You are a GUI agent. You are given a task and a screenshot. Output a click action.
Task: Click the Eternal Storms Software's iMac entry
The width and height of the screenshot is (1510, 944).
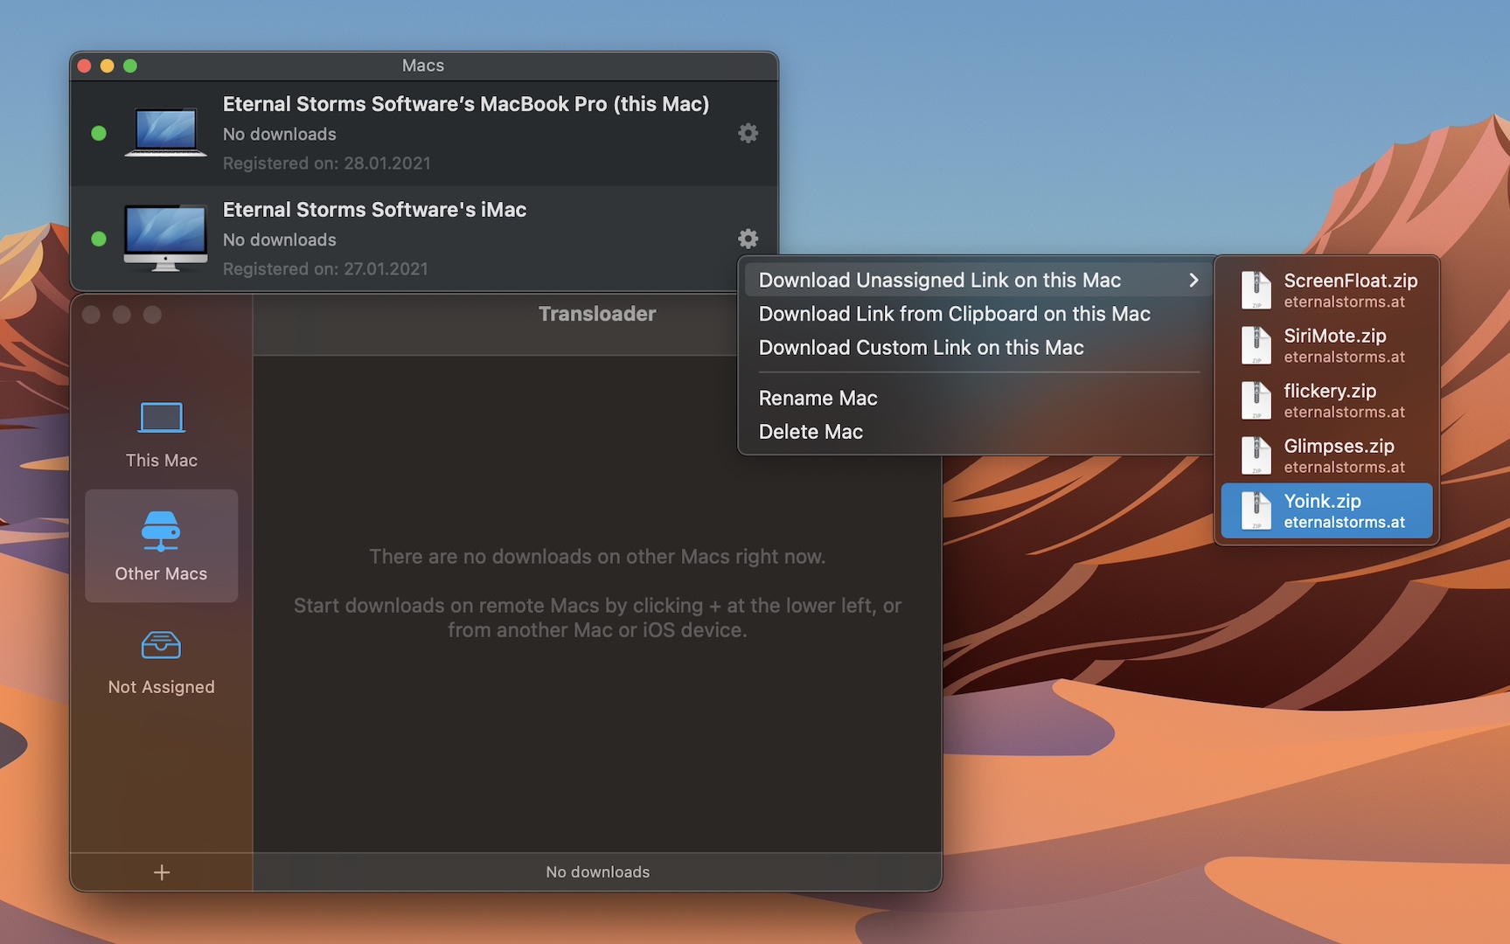click(x=374, y=210)
